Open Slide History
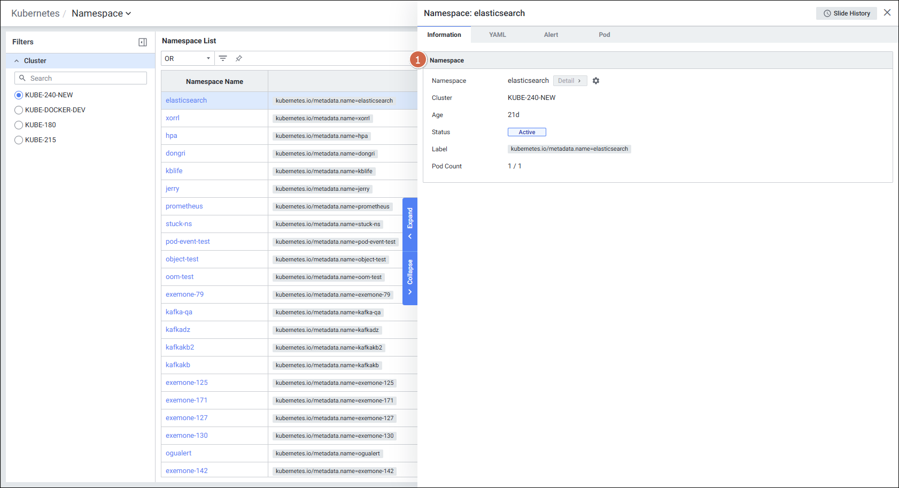Screen dimensions: 899x488 coord(846,13)
